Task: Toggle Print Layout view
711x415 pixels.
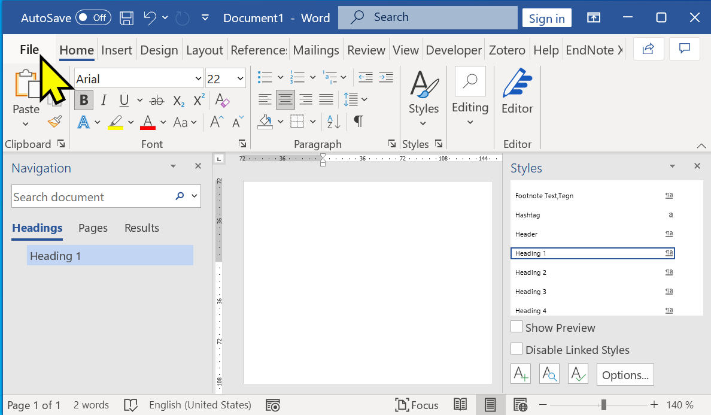Action: coord(490,405)
